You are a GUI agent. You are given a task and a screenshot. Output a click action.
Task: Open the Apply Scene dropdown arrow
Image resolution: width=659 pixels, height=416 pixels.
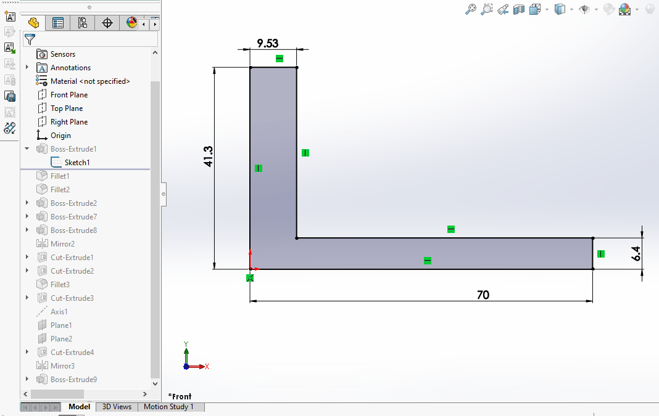[x=637, y=9]
